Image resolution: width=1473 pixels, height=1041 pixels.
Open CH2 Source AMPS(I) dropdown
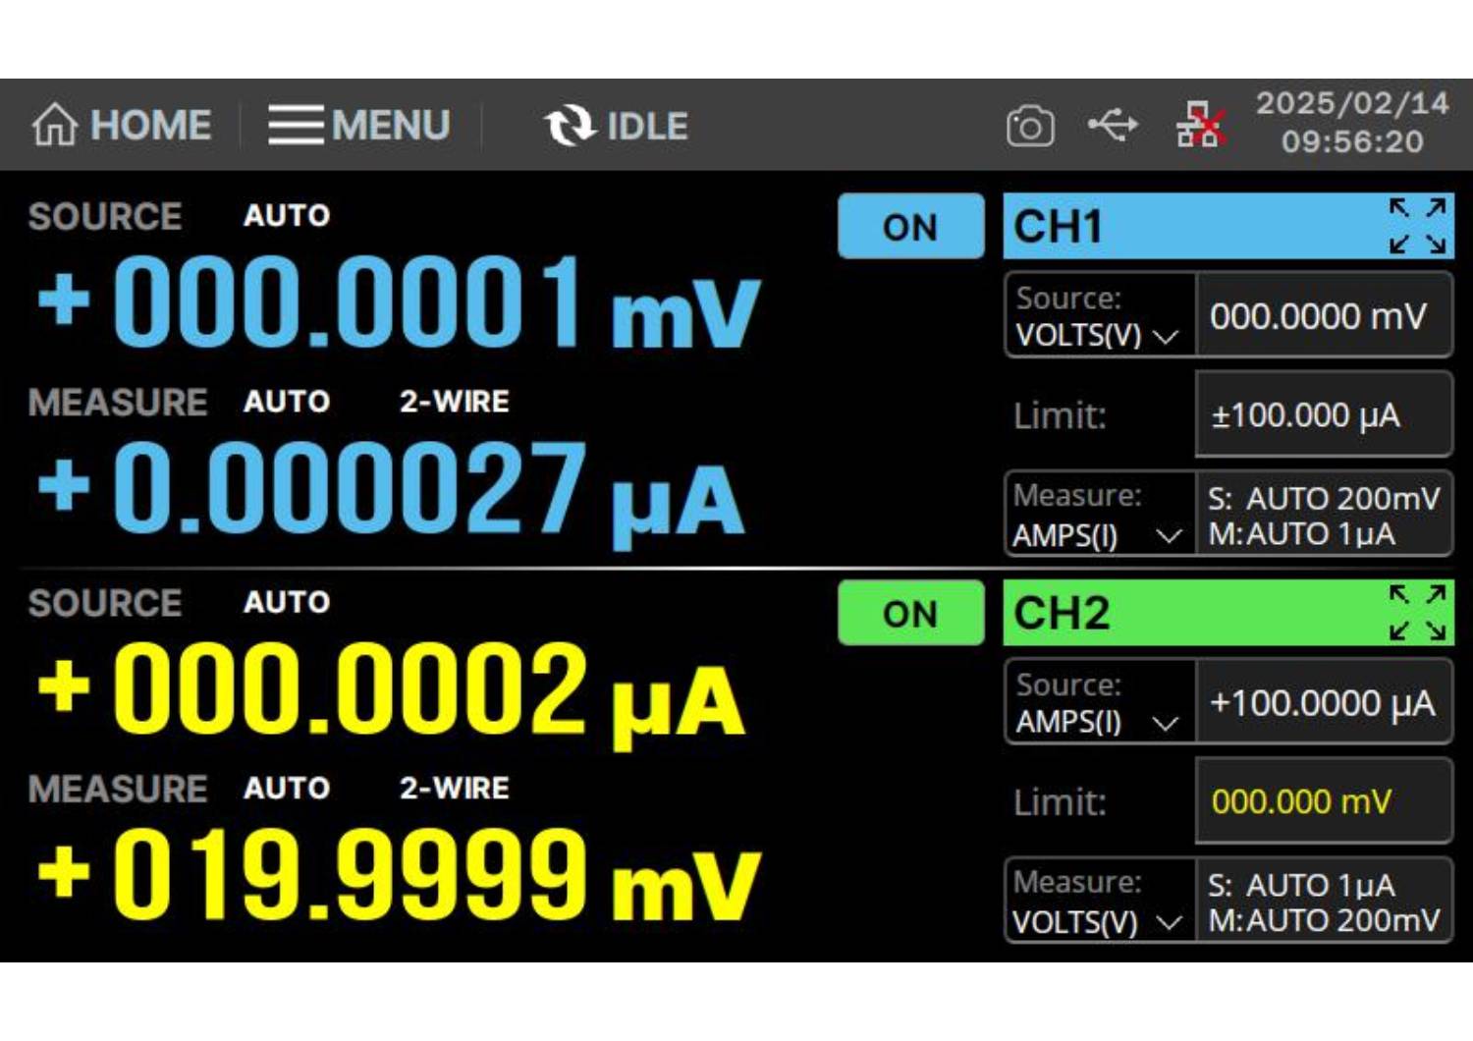(1098, 703)
